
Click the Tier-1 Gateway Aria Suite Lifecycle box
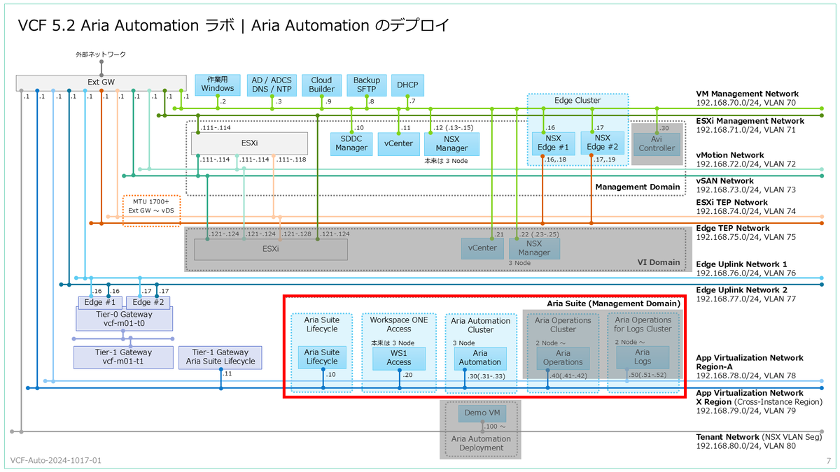220,357
